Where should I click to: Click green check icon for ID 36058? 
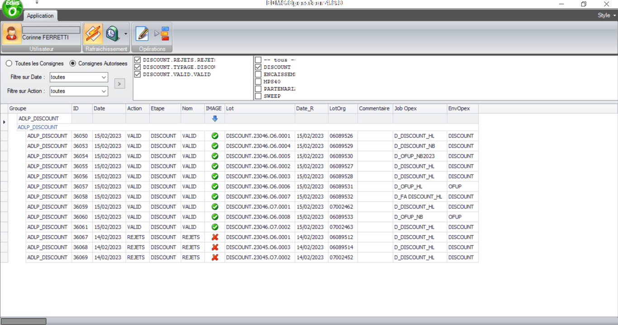pyautogui.click(x=215, y=197)
